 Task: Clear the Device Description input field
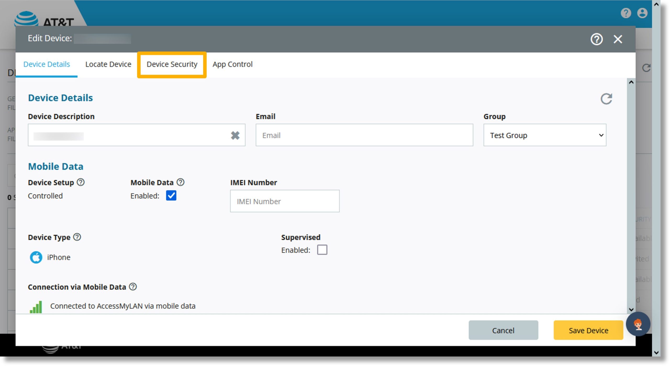(235, 135)
